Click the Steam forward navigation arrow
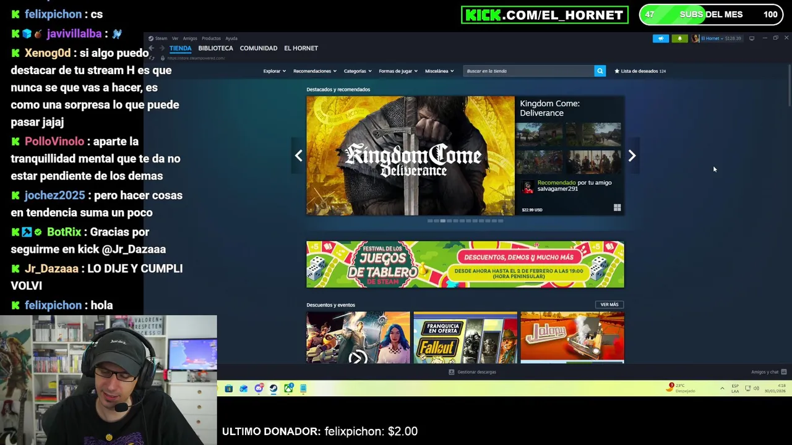 162,48
